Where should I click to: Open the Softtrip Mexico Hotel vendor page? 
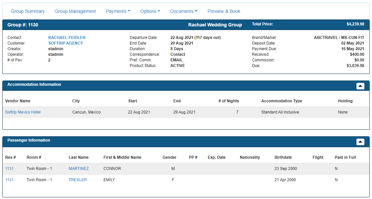pyautogui.click(x=23, y=112)
